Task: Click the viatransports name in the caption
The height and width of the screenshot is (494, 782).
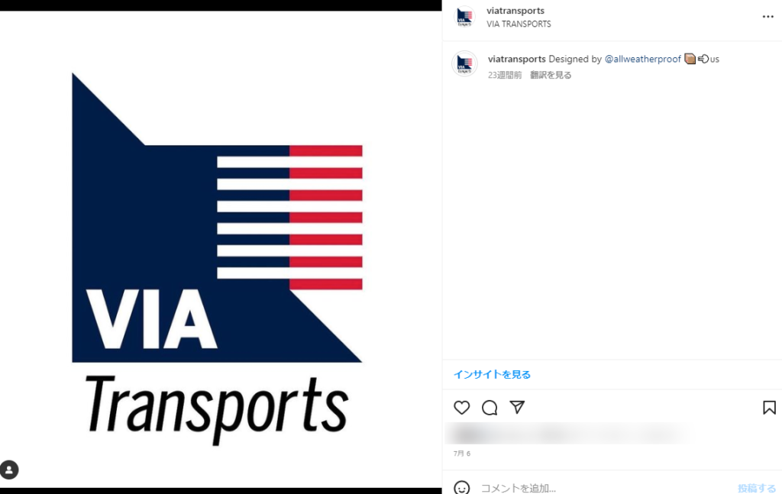Action: pyautogui.click(x=517, y=59)
